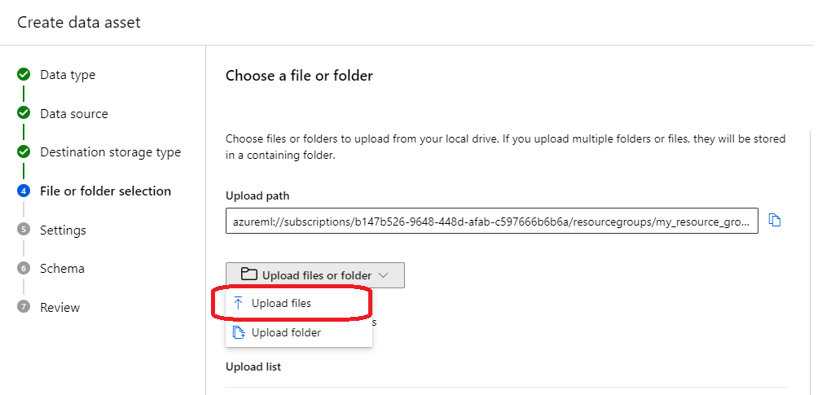The image size is (822, 395).
Task: Click the step 7 Review circle icon
Action: coord(23,307)
